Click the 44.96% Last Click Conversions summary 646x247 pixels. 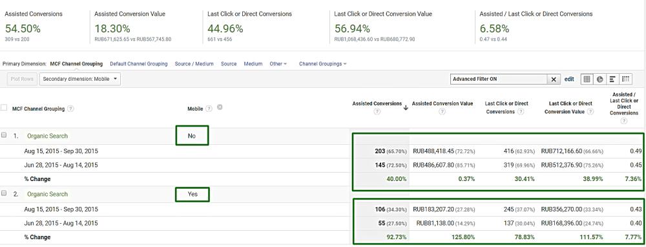point(225,29)
